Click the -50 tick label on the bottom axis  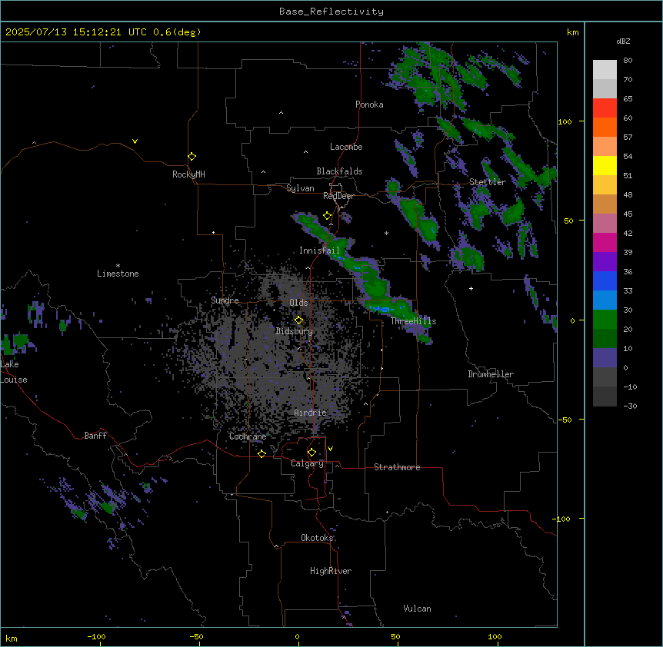[x=196, y=636]
